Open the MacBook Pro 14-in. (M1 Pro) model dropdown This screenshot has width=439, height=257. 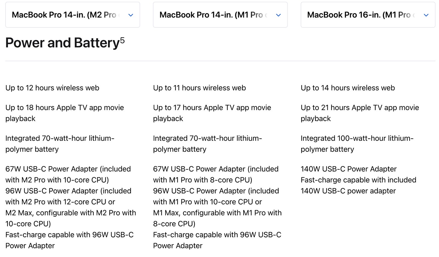[x=220, y=15]
